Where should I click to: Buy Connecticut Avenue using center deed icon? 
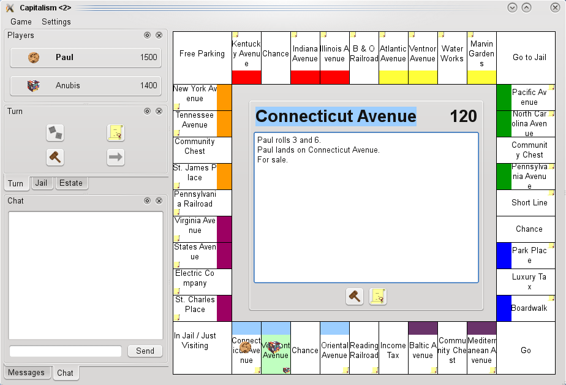tap(378, 297)
